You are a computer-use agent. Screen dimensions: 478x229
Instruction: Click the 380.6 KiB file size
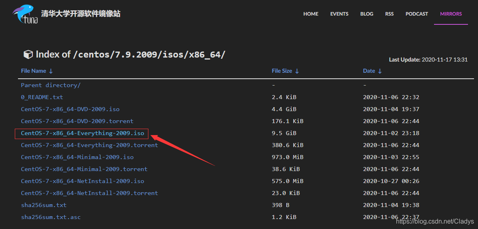point(288,145)
